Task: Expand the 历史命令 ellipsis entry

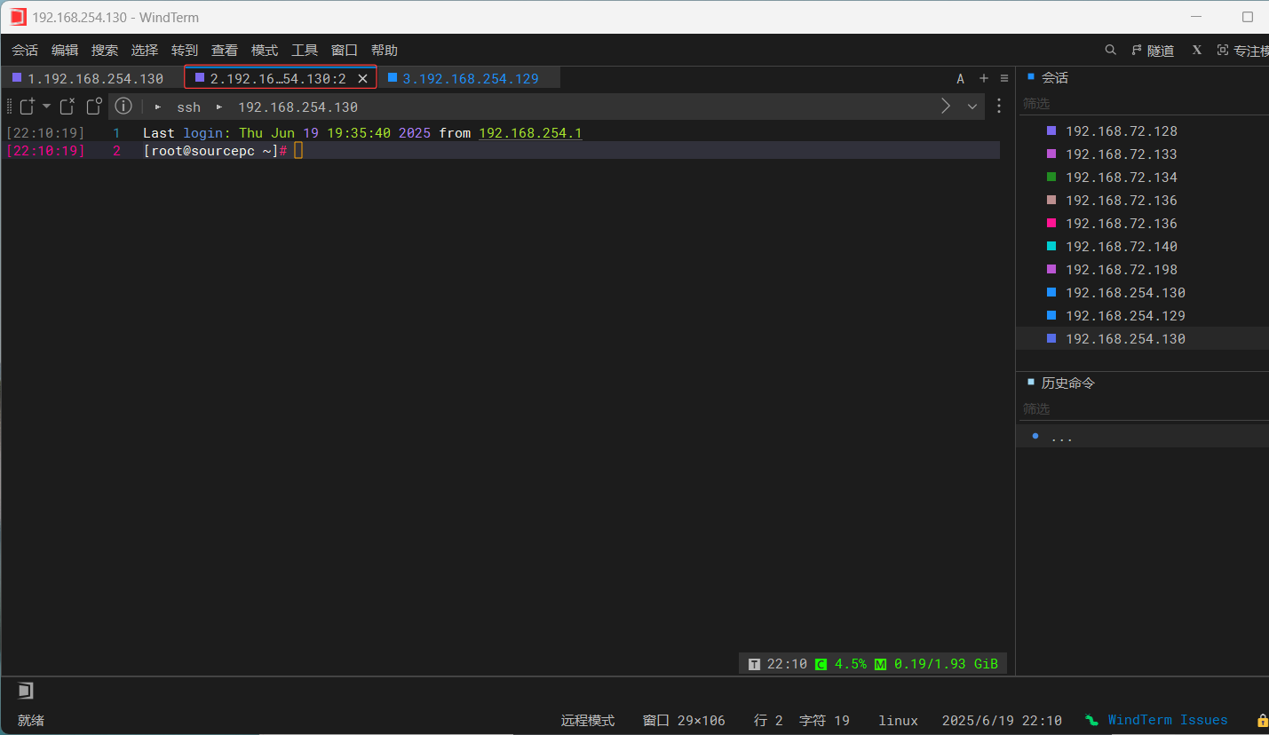Action: click(1062, 436)
